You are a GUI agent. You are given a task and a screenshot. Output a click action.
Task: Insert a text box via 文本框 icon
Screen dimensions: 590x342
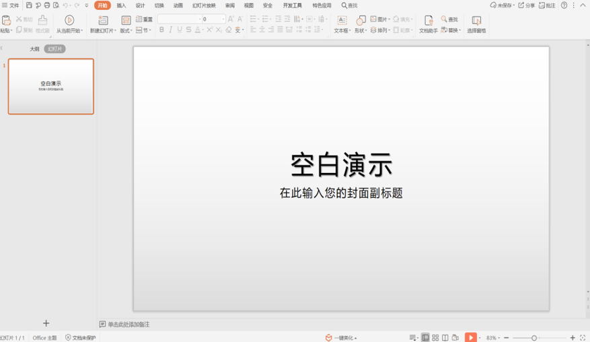coord(342,20)
